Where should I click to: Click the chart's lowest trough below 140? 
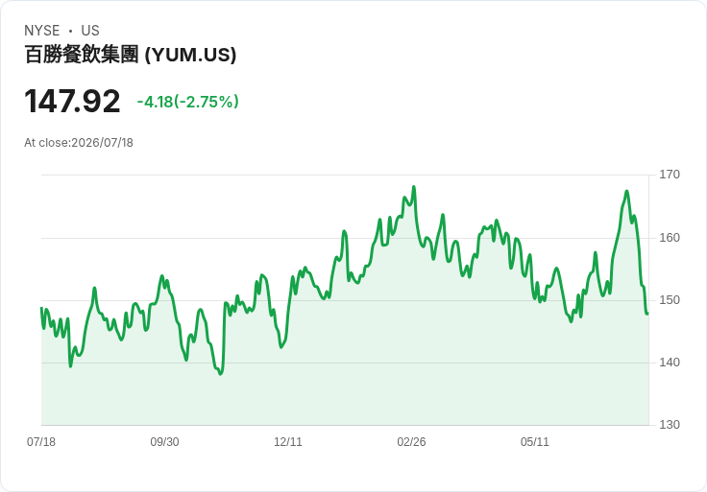pyautogui.click(x=221, y=374)
